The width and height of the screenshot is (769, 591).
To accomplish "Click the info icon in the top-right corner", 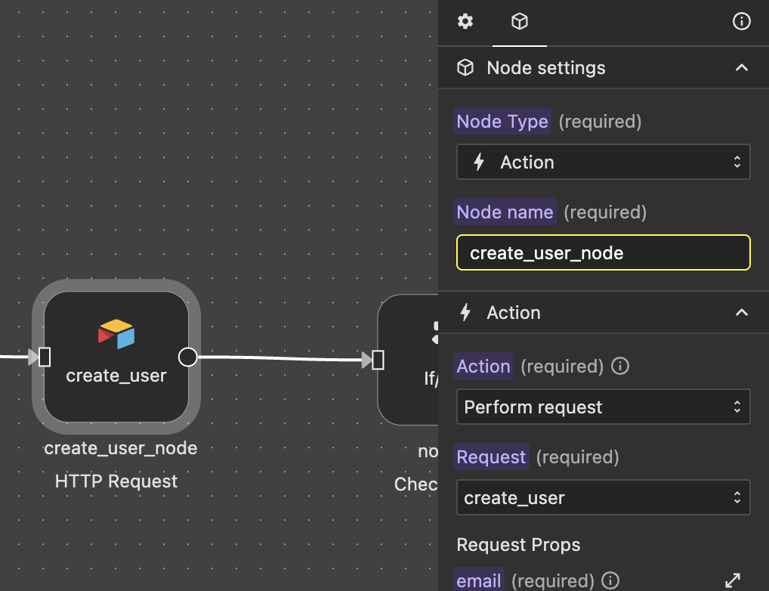I will (x=741, y=22).
